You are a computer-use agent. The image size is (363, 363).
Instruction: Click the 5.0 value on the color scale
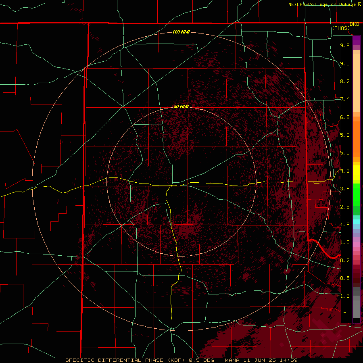click(x=345, y=153)
